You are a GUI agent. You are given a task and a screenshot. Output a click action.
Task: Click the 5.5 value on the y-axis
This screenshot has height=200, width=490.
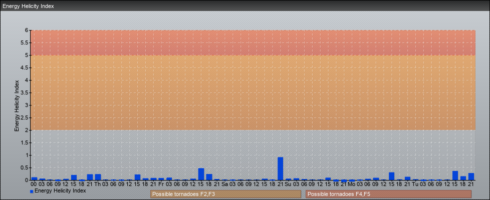click(25, 42)
